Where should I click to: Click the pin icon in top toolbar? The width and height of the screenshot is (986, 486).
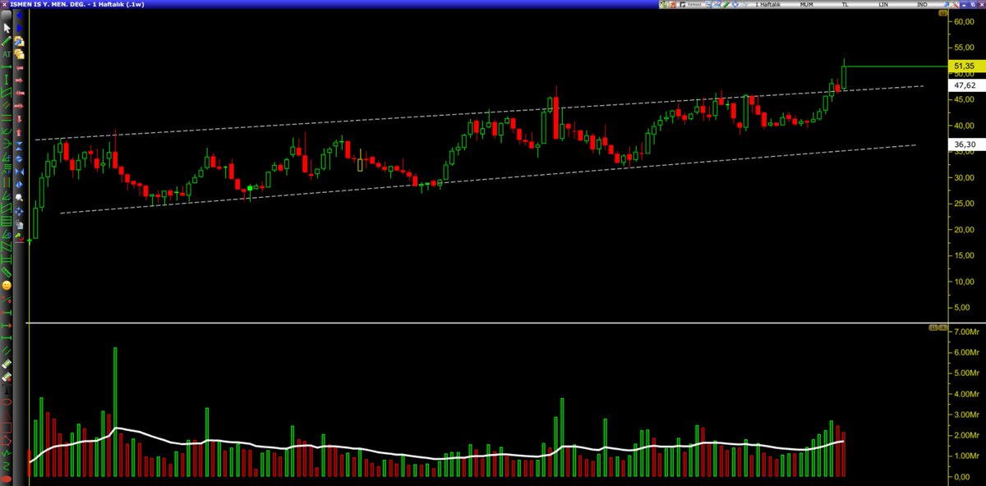(946, 4)
